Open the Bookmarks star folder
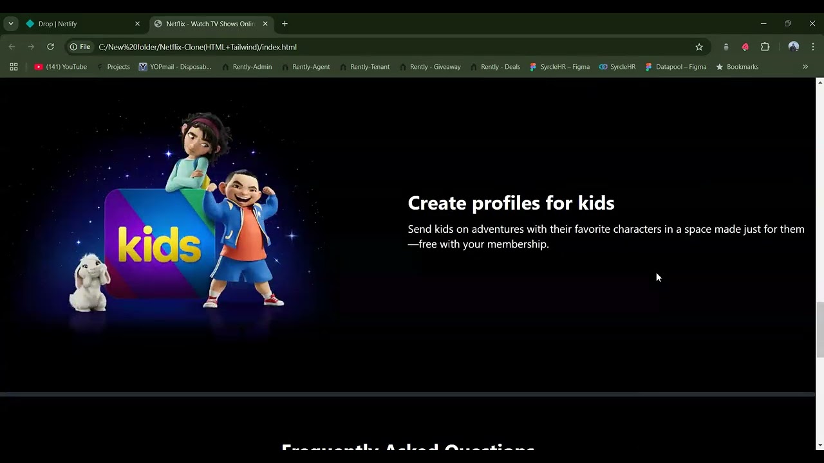 [x=737, y=67]
